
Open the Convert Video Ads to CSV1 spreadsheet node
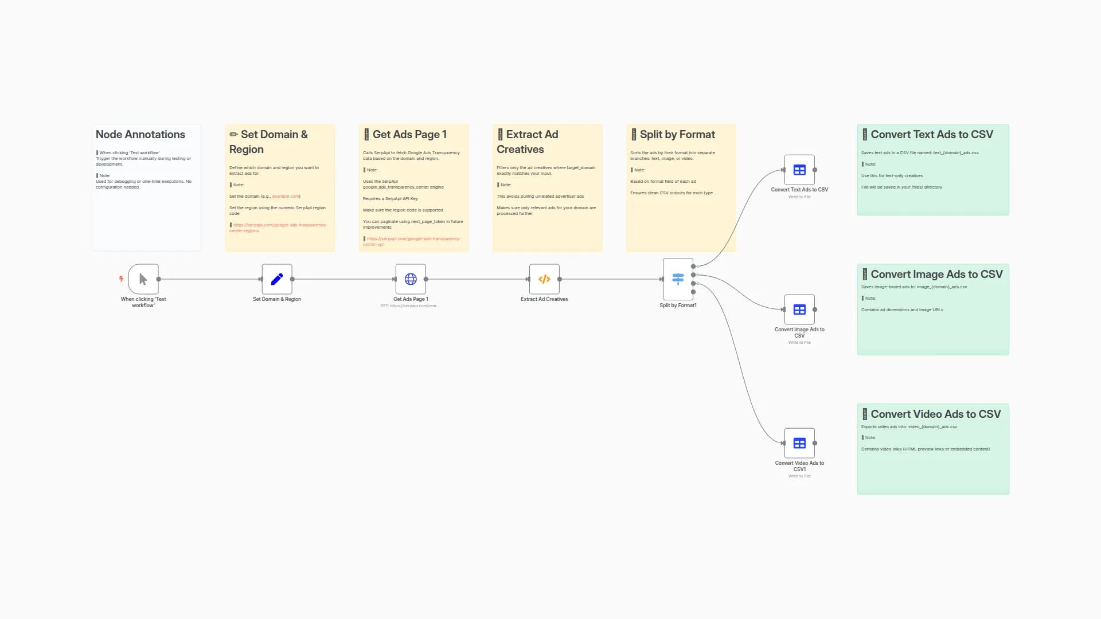799,443
